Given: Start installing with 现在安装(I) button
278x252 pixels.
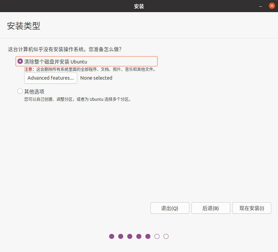Looking at the screenshot, I should click(252, 208).
